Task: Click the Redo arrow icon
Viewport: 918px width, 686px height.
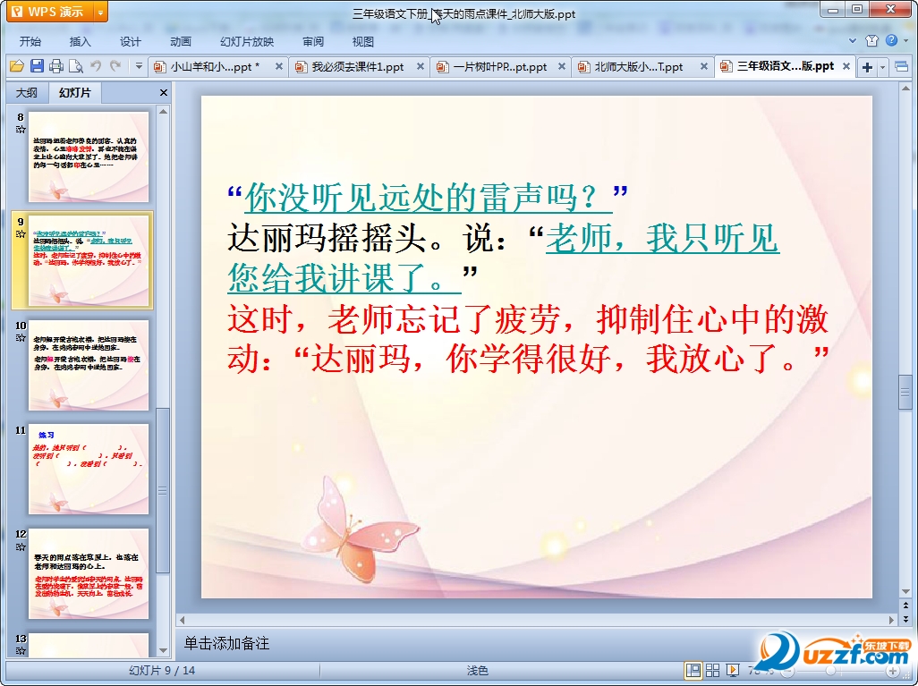Action: click(x=115, y=66)
